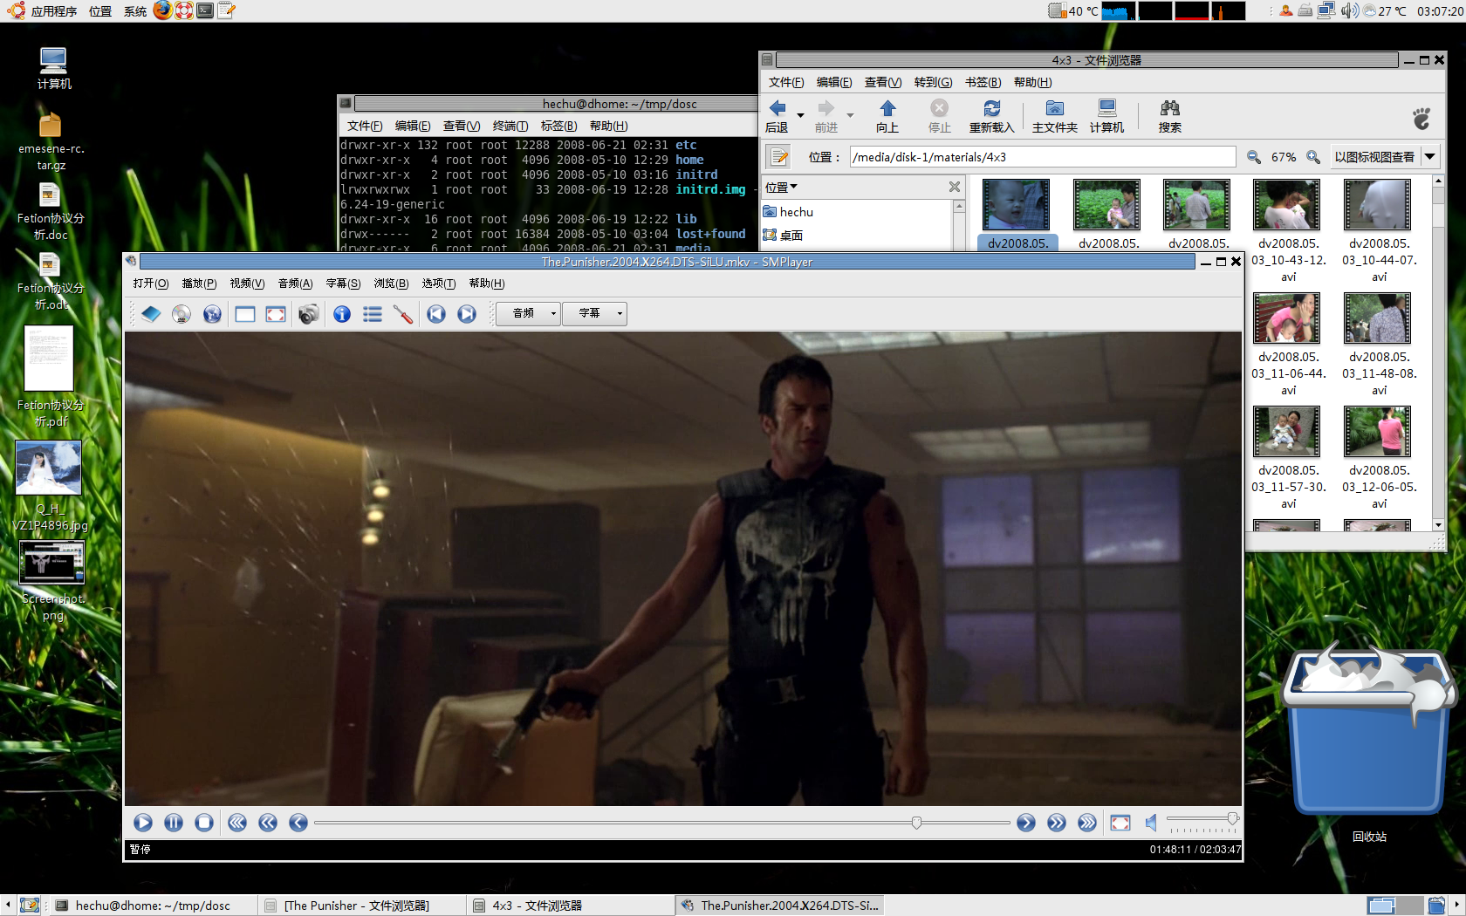Zoom in with the plus magnifier icon
Viewport: 1466px width, 916px height.
(x=1313, y=157)
